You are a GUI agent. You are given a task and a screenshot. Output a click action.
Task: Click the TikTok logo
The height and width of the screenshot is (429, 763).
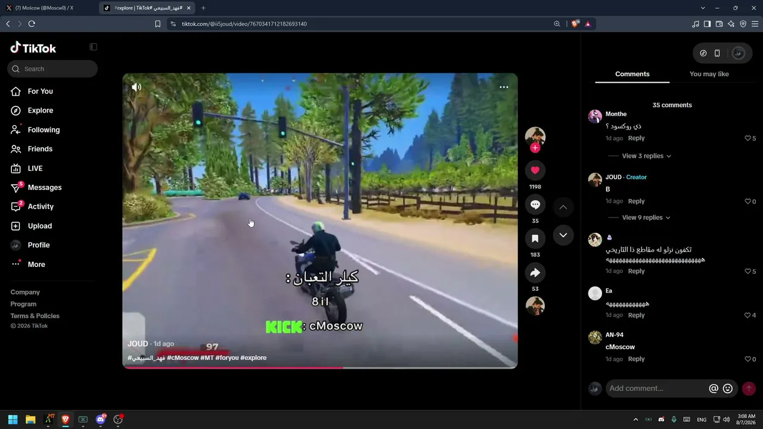point(33,48)
